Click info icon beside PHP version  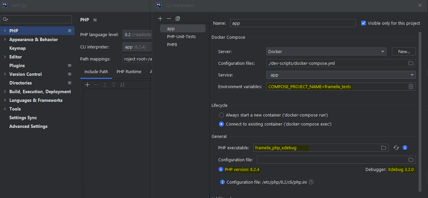[221, 169]
